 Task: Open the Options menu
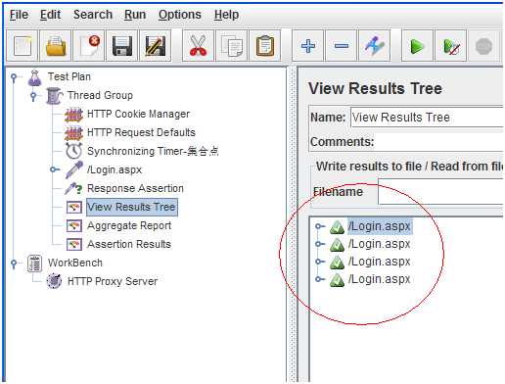click(180, 15)
